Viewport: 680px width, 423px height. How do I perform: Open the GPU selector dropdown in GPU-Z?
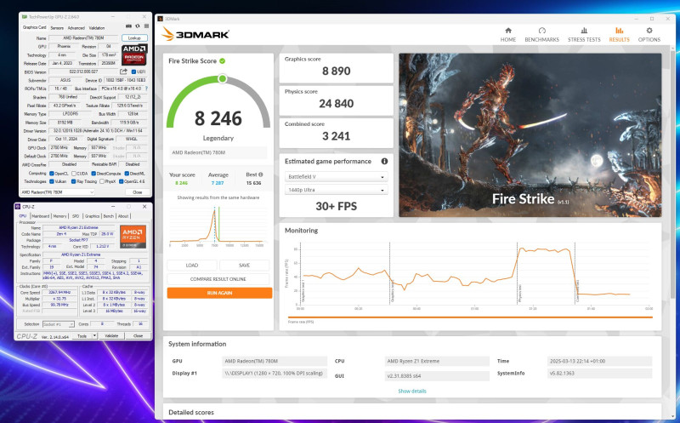pyautogui.click(x=58, y=192)
